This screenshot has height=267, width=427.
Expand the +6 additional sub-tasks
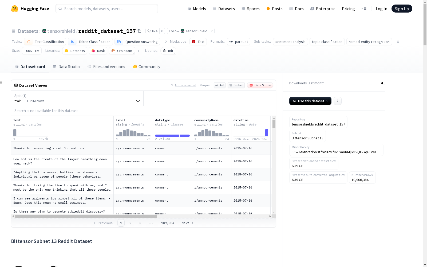tap(397, 42)
